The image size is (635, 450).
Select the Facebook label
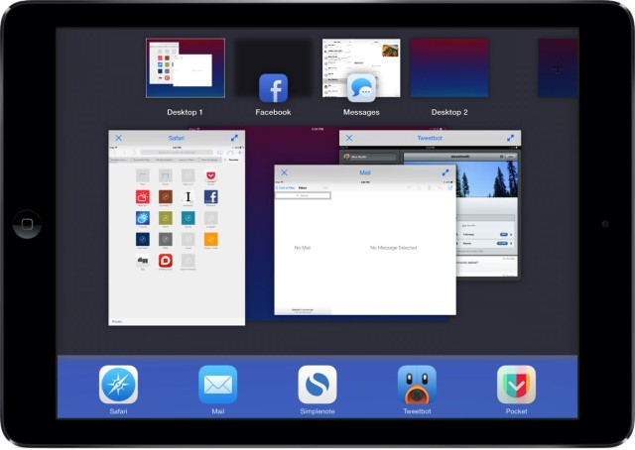click(x=273, y=112)
